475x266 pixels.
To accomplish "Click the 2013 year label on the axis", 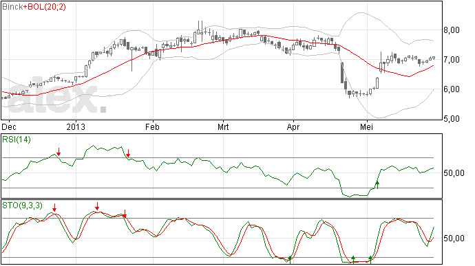I will pos(76,126).
